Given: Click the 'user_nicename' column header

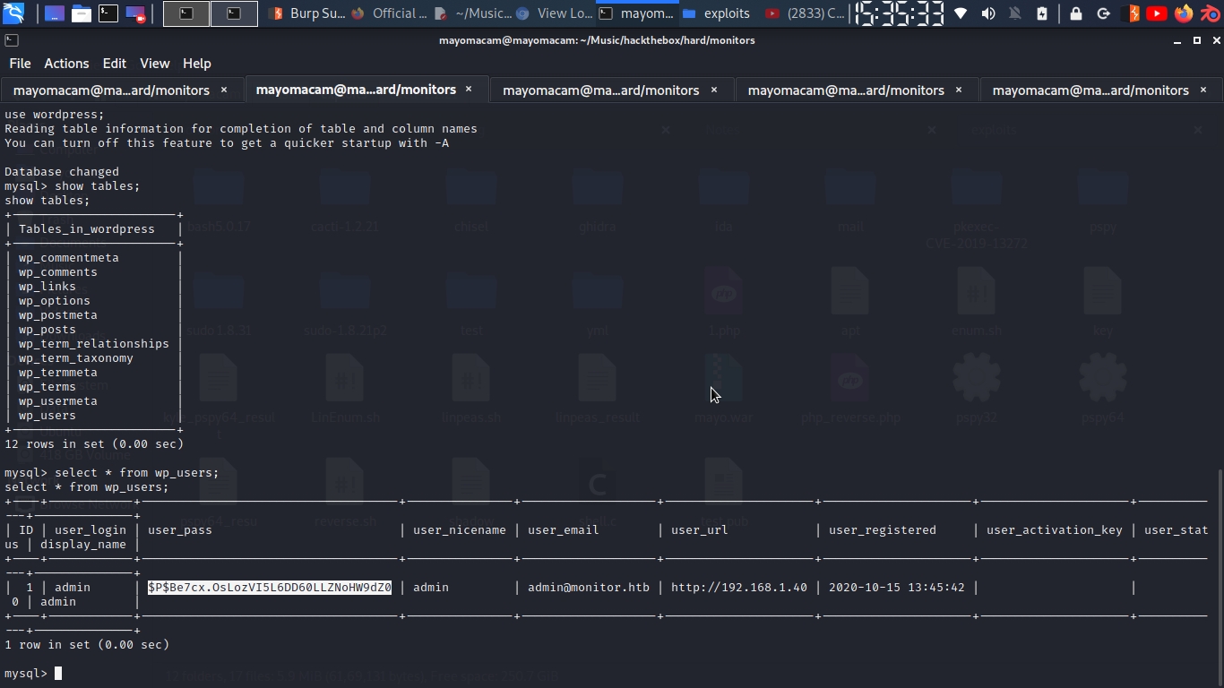Looking at the screenshot, I should [x=460, y=530].
